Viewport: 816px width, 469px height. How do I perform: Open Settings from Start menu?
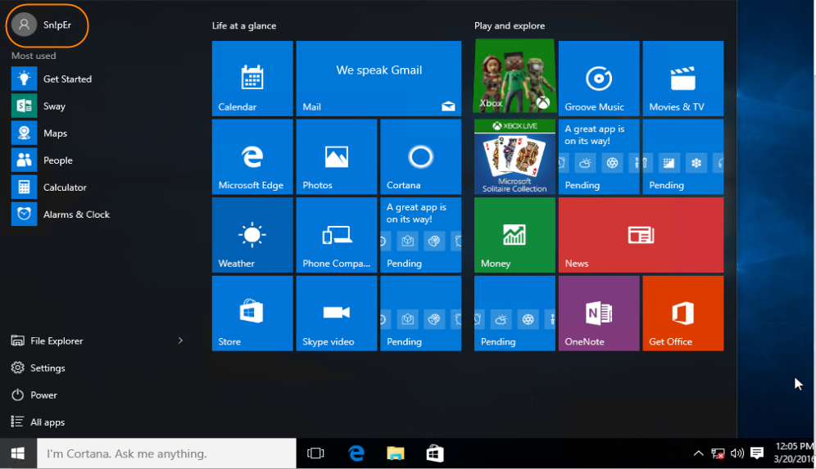(x=47, y=368)
